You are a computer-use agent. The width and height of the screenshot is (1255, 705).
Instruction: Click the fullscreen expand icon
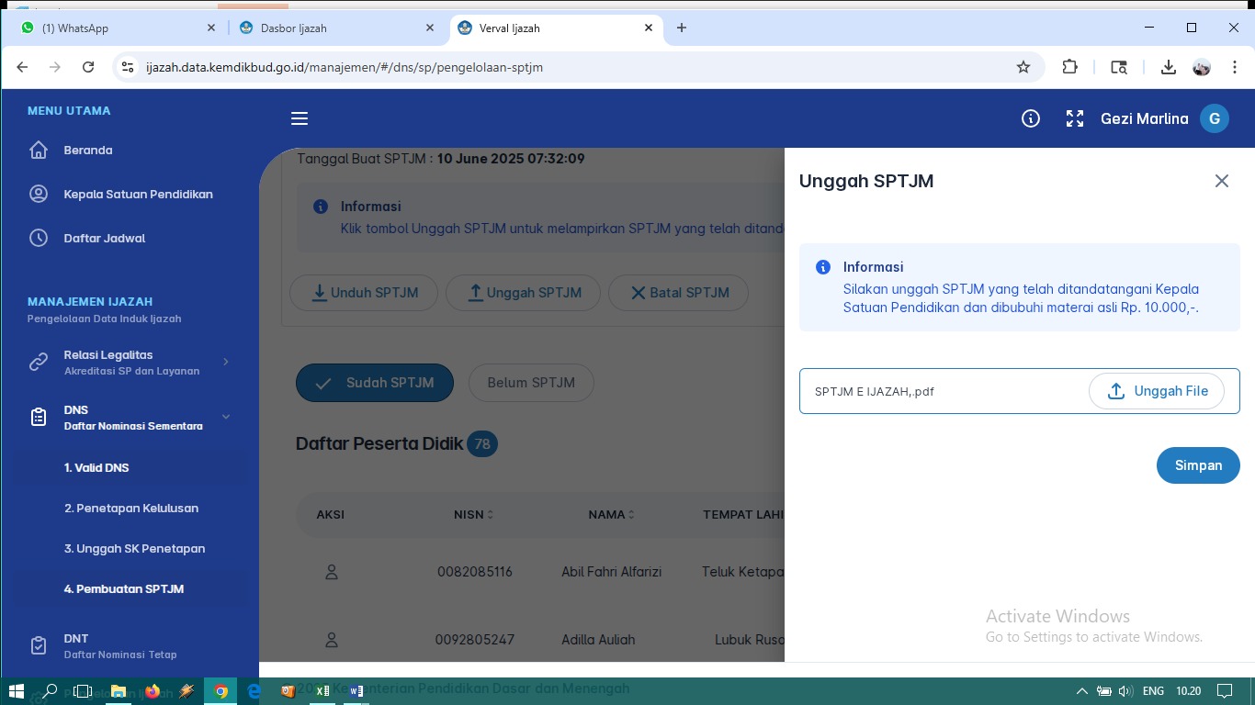click(1074, 118)
